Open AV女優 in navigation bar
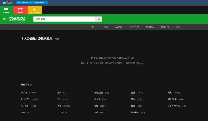Image resolution: width=208 pixels, height=121 pixels. (118, 27)
